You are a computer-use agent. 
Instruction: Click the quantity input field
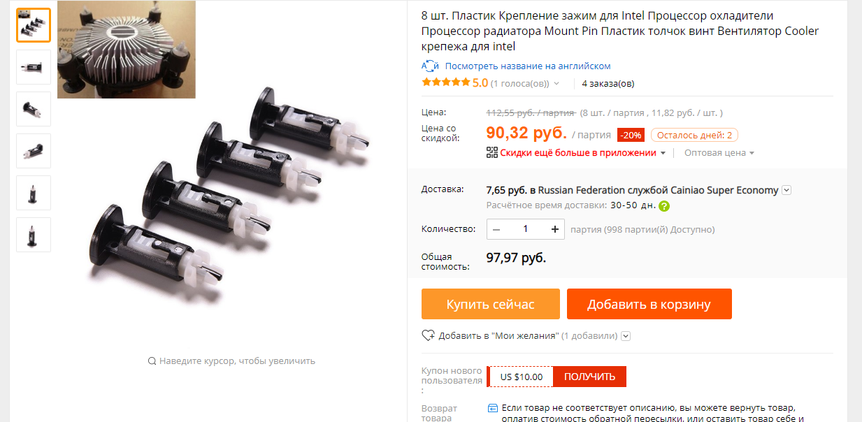click(x=526, y=229)
